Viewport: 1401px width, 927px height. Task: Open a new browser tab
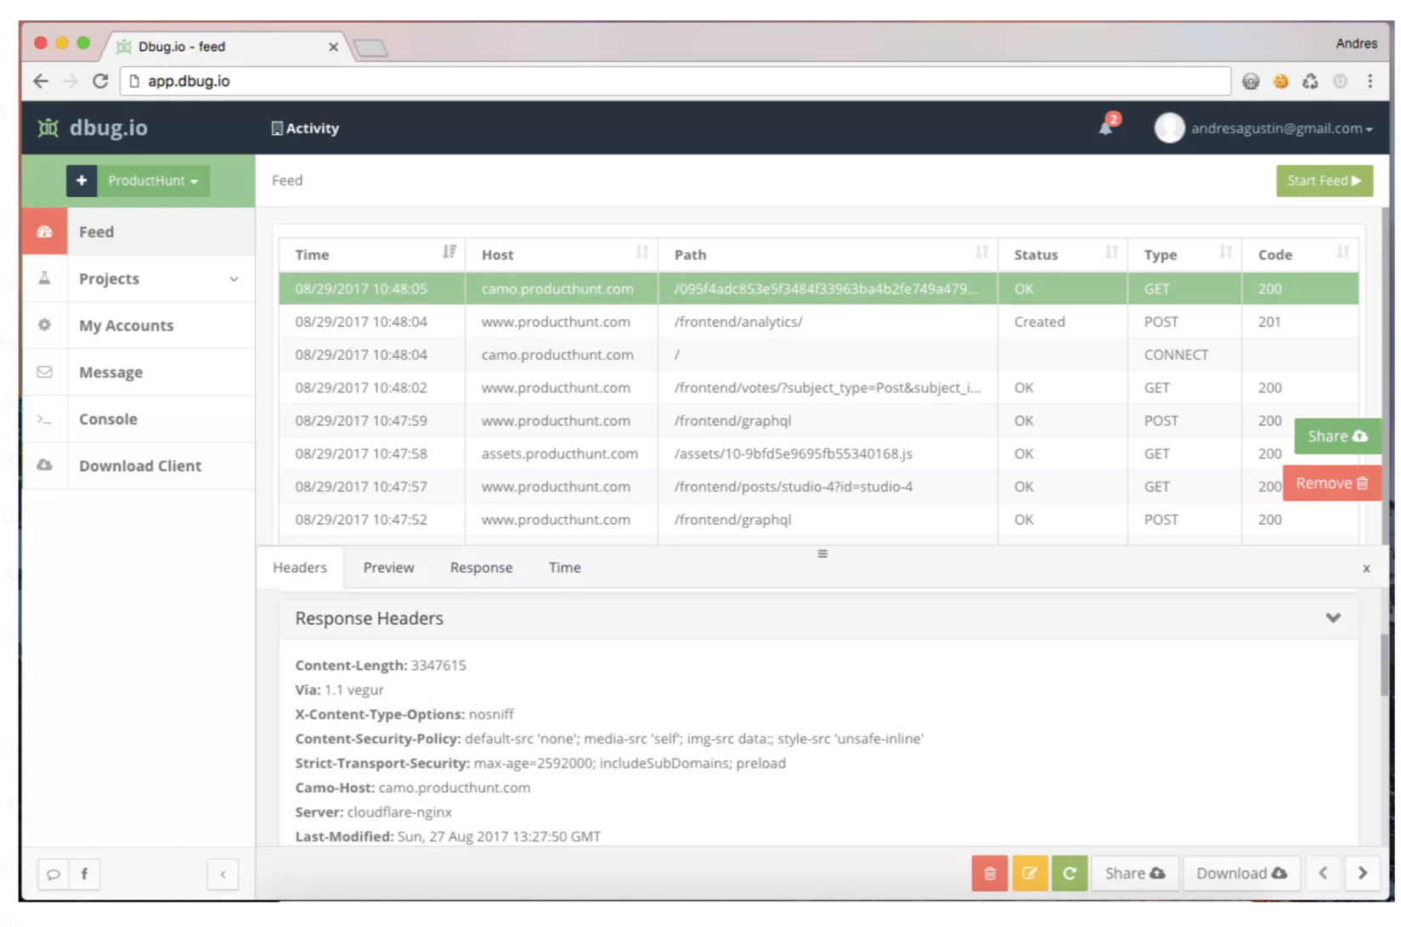point(370,48)
